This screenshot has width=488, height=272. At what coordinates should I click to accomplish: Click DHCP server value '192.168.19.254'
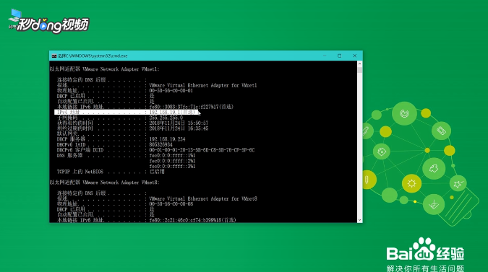tap(167, 139)
